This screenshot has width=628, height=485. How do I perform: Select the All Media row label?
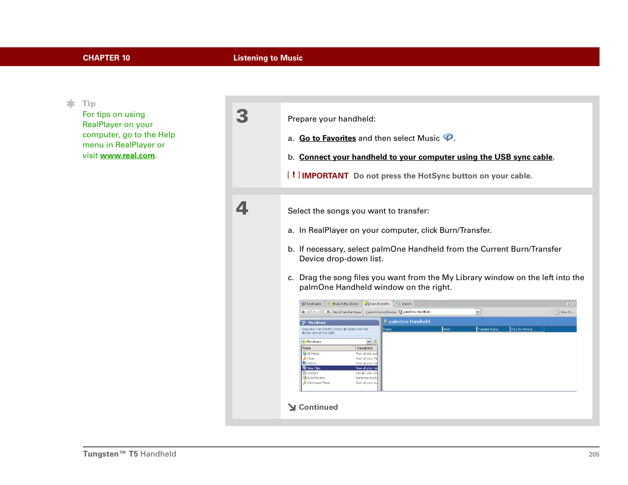[x=313, y=354]
